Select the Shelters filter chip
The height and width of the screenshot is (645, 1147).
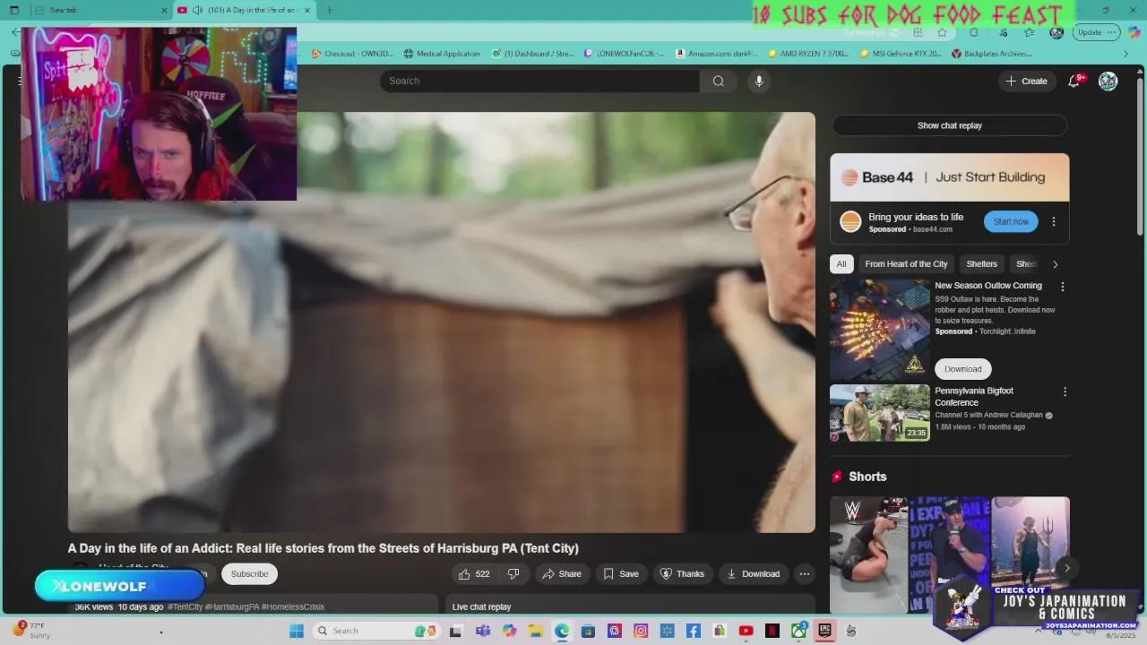point(981,264)
